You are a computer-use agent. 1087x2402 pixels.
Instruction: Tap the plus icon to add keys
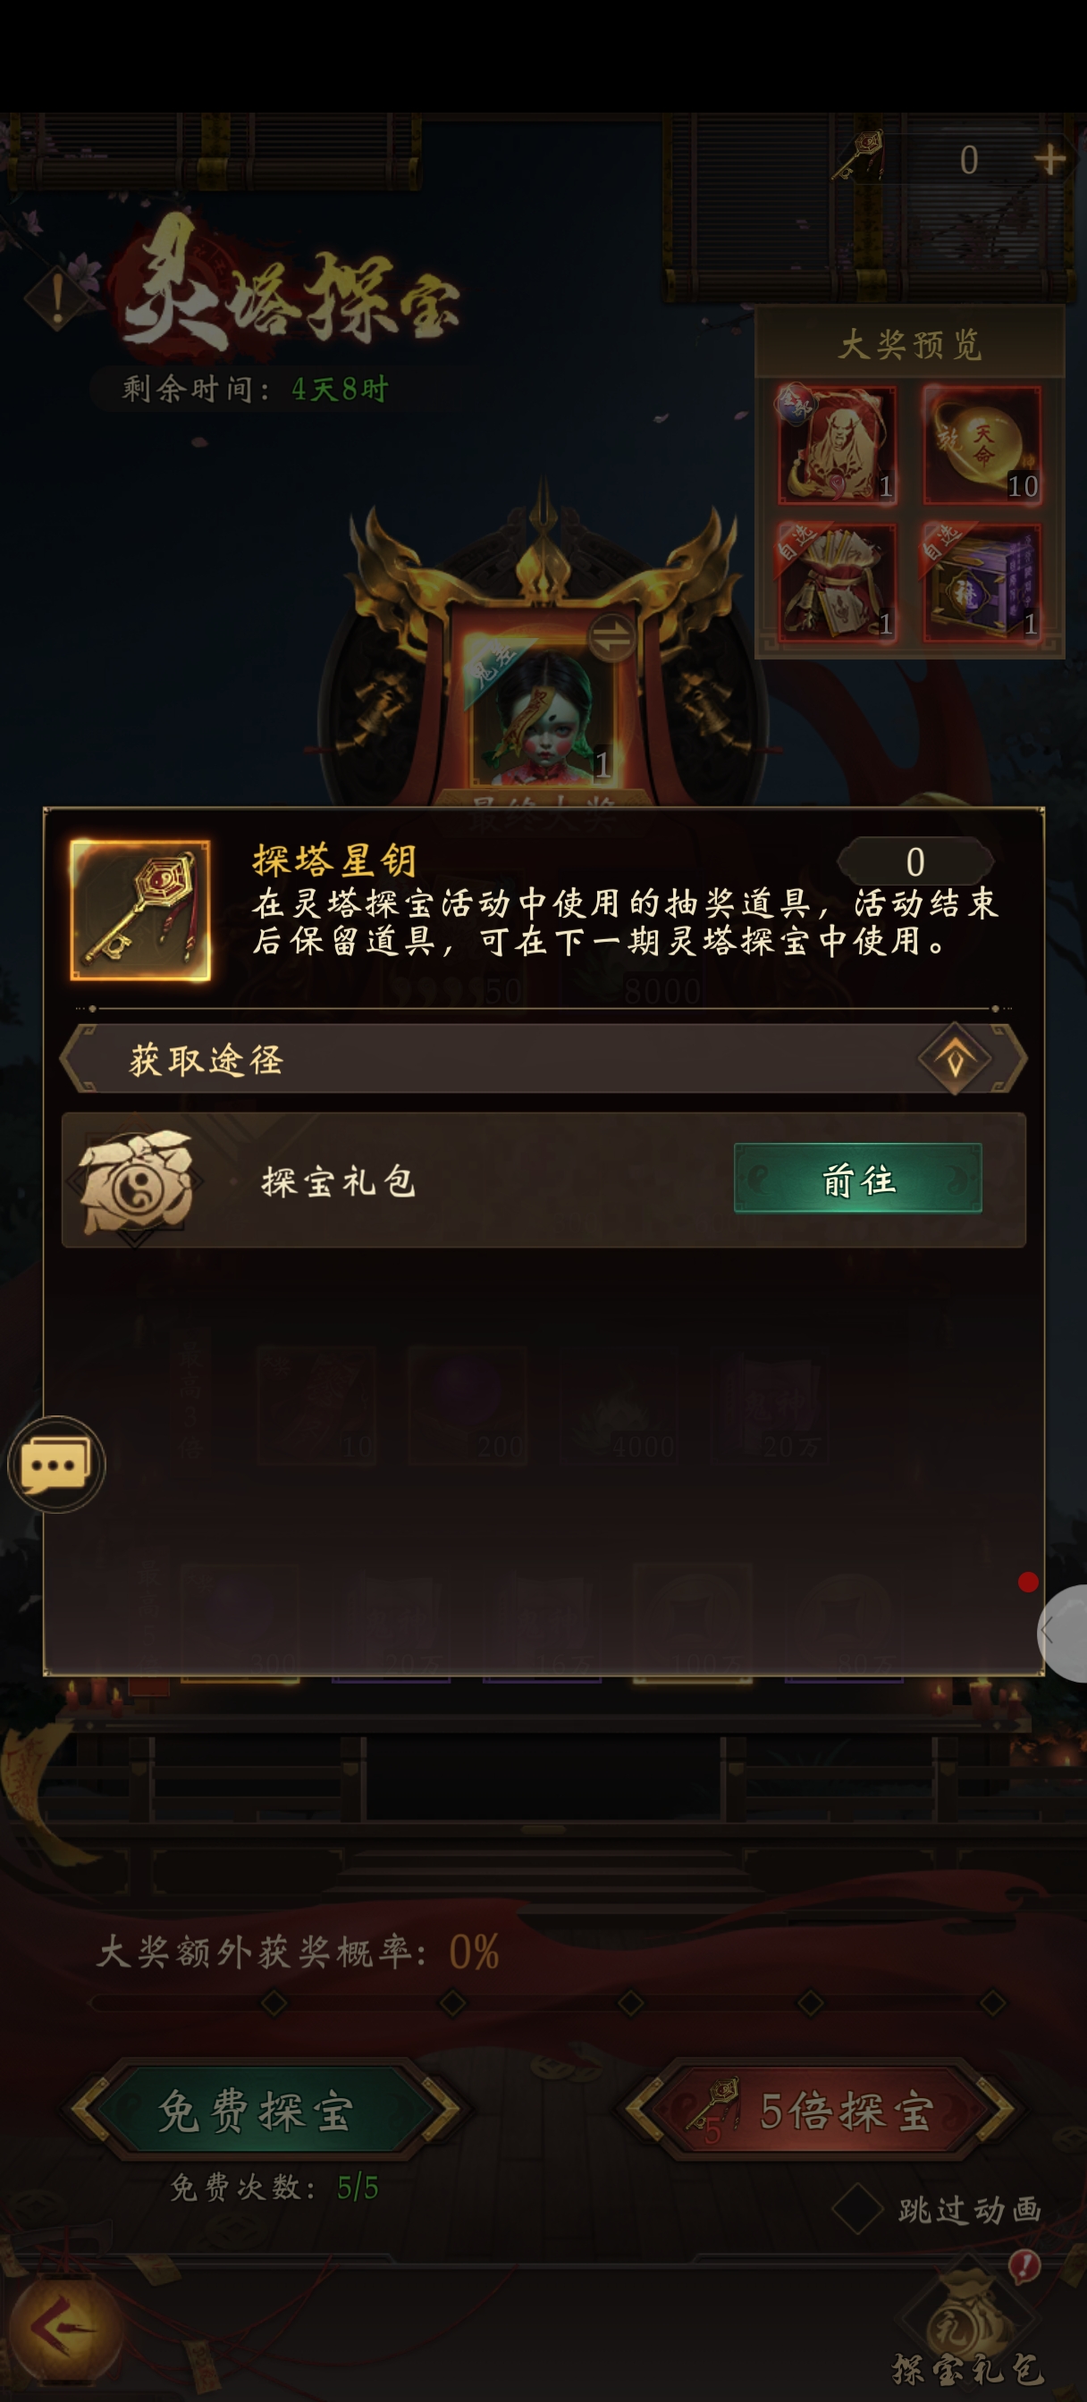1050,159
